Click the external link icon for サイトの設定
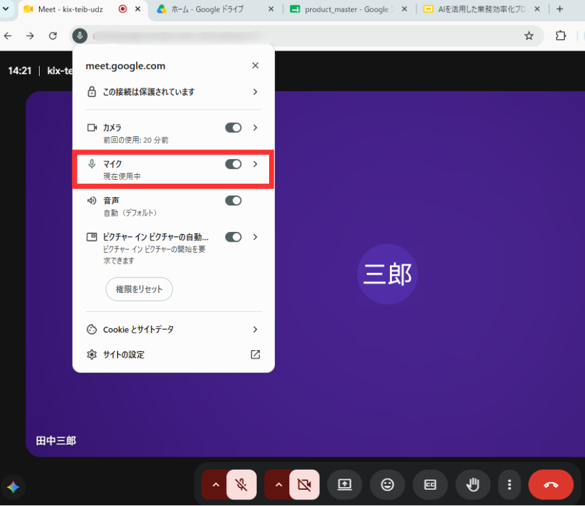The image size is (585, 506). (255, 355)
